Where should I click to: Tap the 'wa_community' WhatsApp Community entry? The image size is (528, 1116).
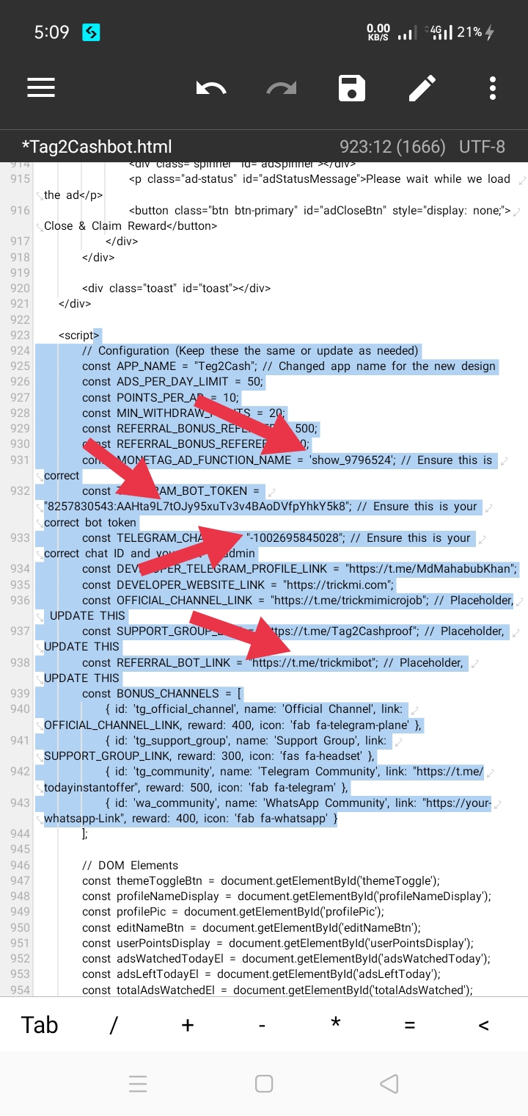click(x=268, y=811)
